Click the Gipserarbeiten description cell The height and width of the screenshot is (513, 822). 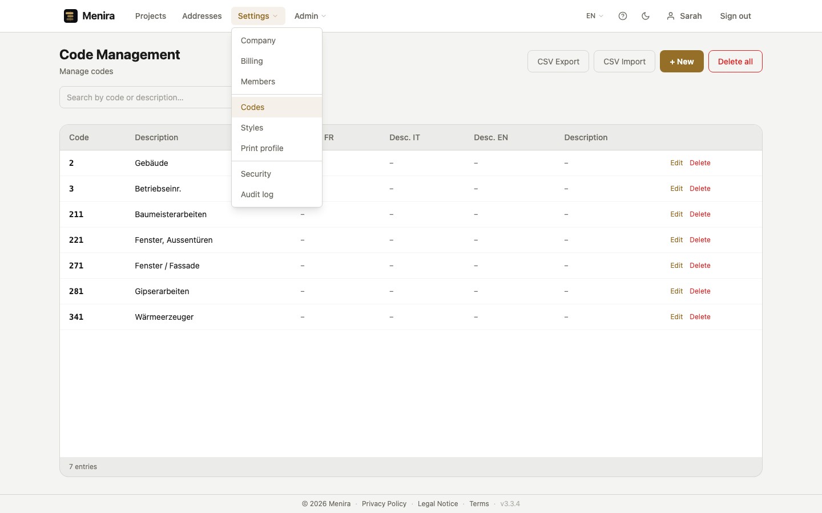point(162,291)
